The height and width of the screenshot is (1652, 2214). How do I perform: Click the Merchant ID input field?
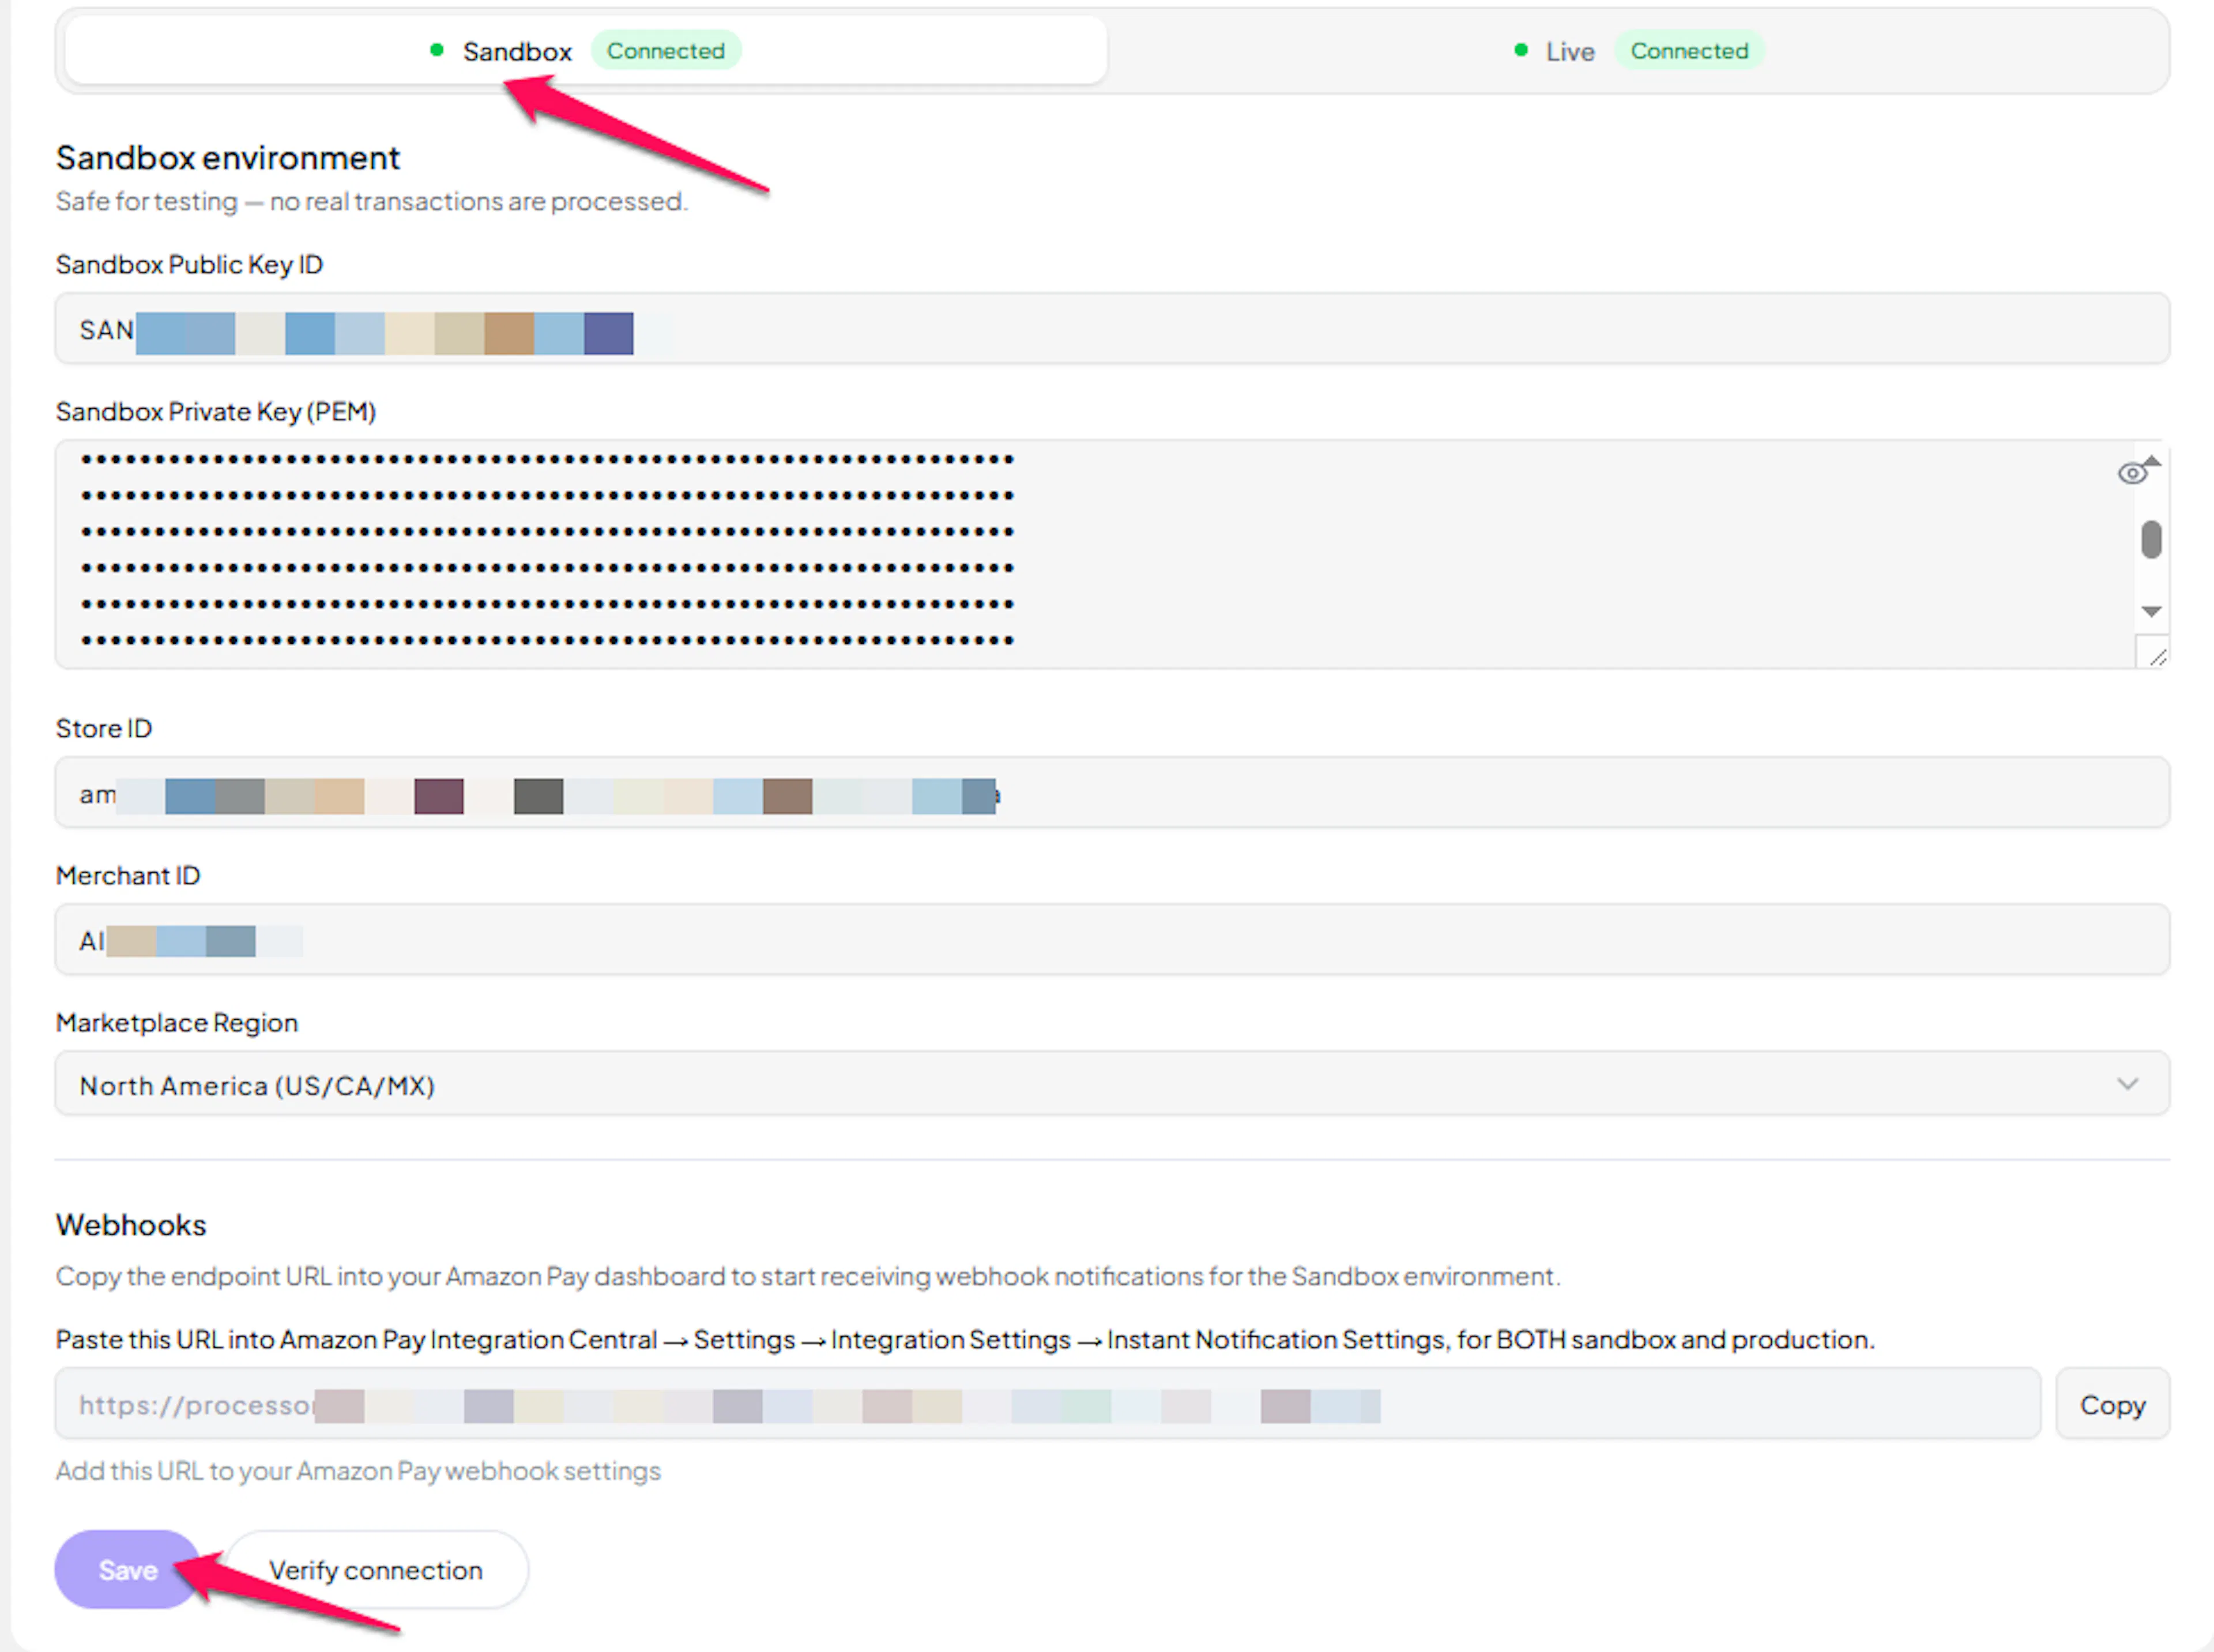click(1112, 940)
